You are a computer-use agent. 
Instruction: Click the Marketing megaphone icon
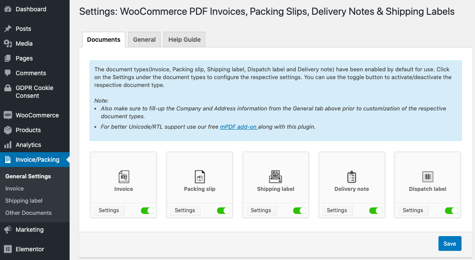[x=8, y=230]
